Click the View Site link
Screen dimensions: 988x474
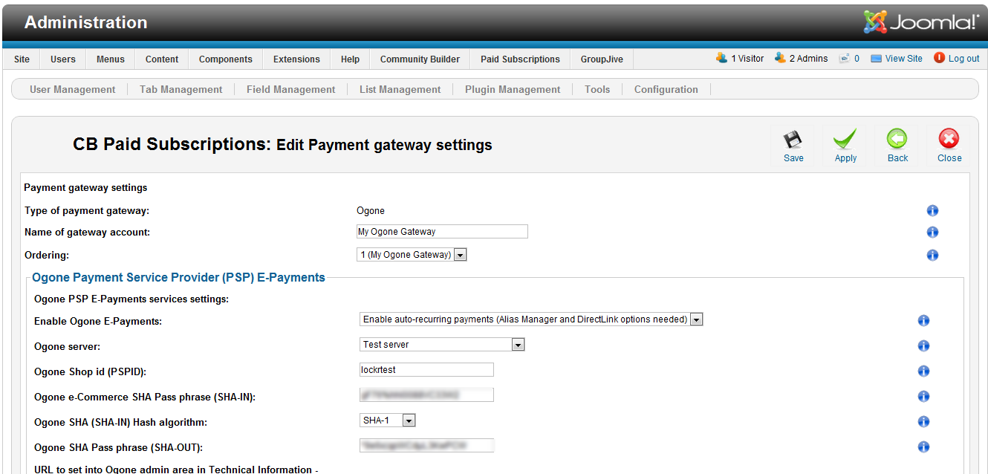897,58
